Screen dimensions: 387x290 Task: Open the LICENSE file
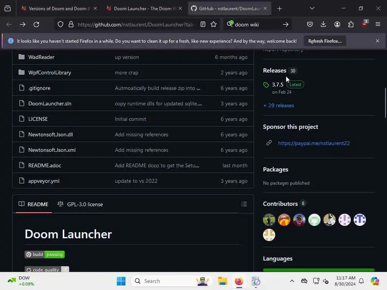38,119
